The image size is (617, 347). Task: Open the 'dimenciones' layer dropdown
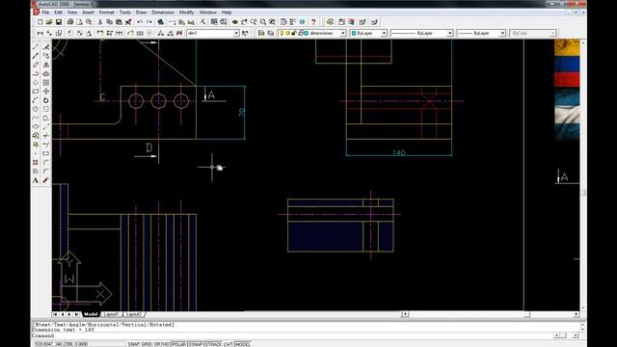[343, 34]
